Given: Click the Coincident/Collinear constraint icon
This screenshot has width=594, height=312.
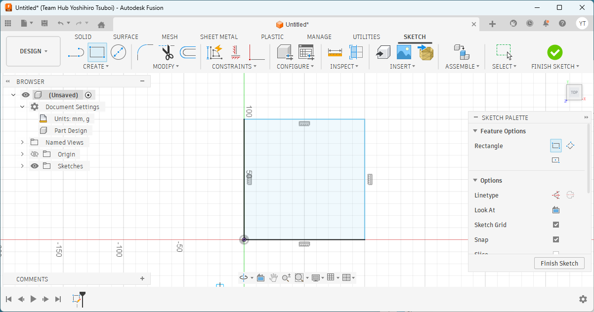Looking at the screenshot, I should click(236, 52).
